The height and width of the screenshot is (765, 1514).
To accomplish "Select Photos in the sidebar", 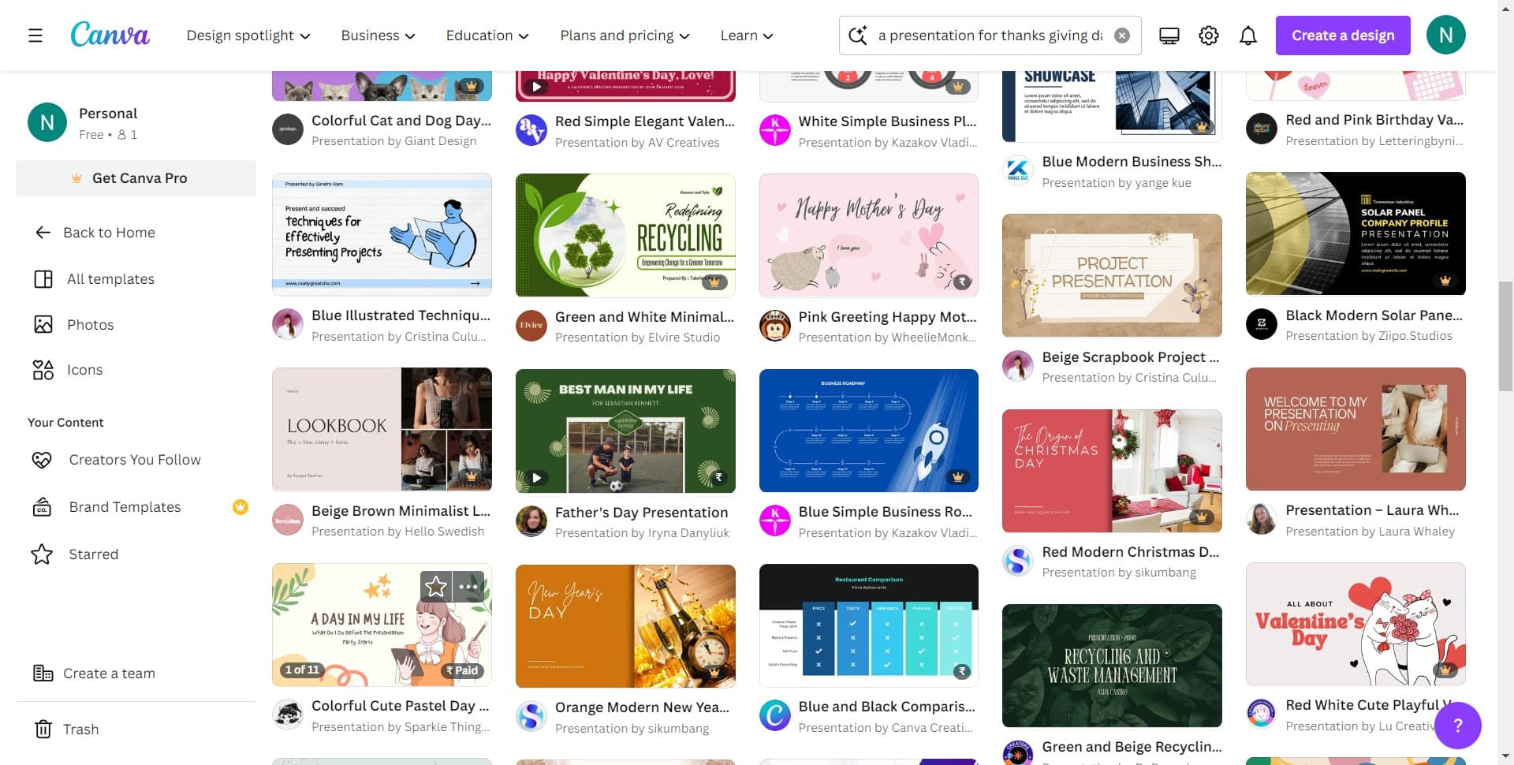I will [x=91, y=324].
